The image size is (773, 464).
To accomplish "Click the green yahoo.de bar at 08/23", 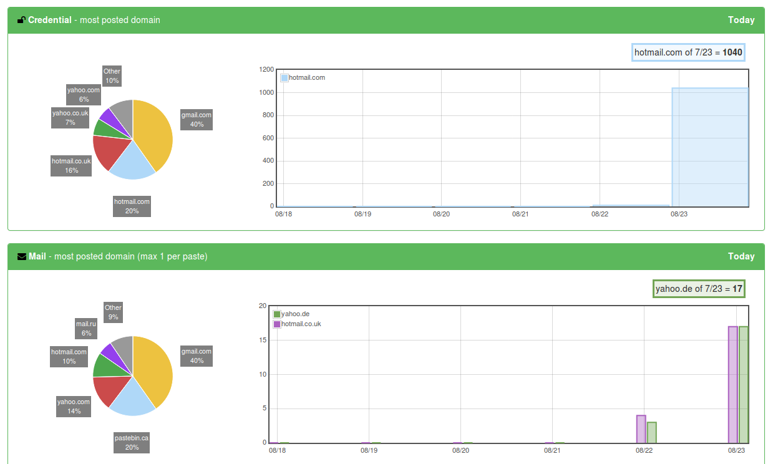I will (744, 384).
